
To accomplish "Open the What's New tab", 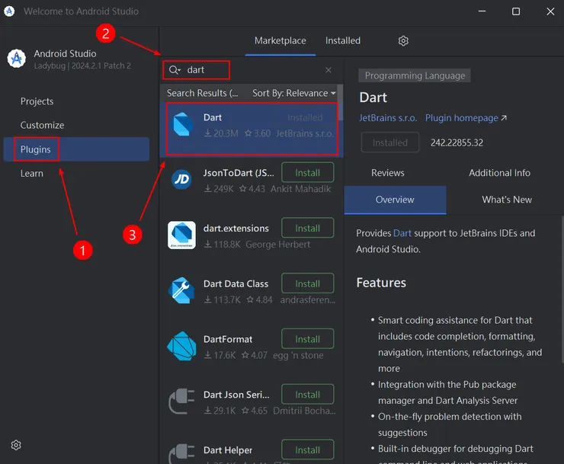I will (507, 200).
